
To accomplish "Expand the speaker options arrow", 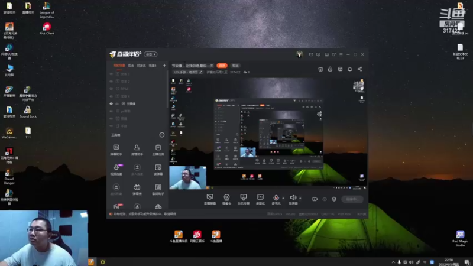I will click(x=300, y=198).
